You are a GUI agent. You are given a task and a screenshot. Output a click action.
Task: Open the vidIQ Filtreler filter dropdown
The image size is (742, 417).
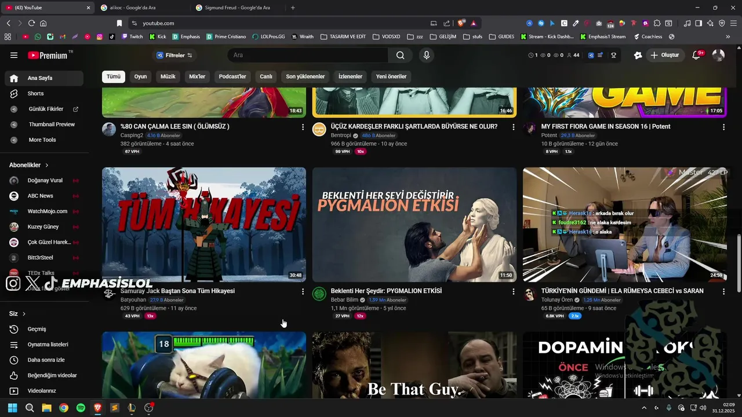(174, 55)
